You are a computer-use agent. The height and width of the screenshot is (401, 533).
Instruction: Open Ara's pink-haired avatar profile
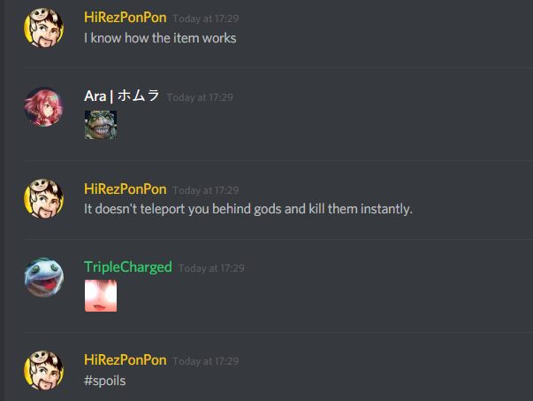click(x=43, y=106)
